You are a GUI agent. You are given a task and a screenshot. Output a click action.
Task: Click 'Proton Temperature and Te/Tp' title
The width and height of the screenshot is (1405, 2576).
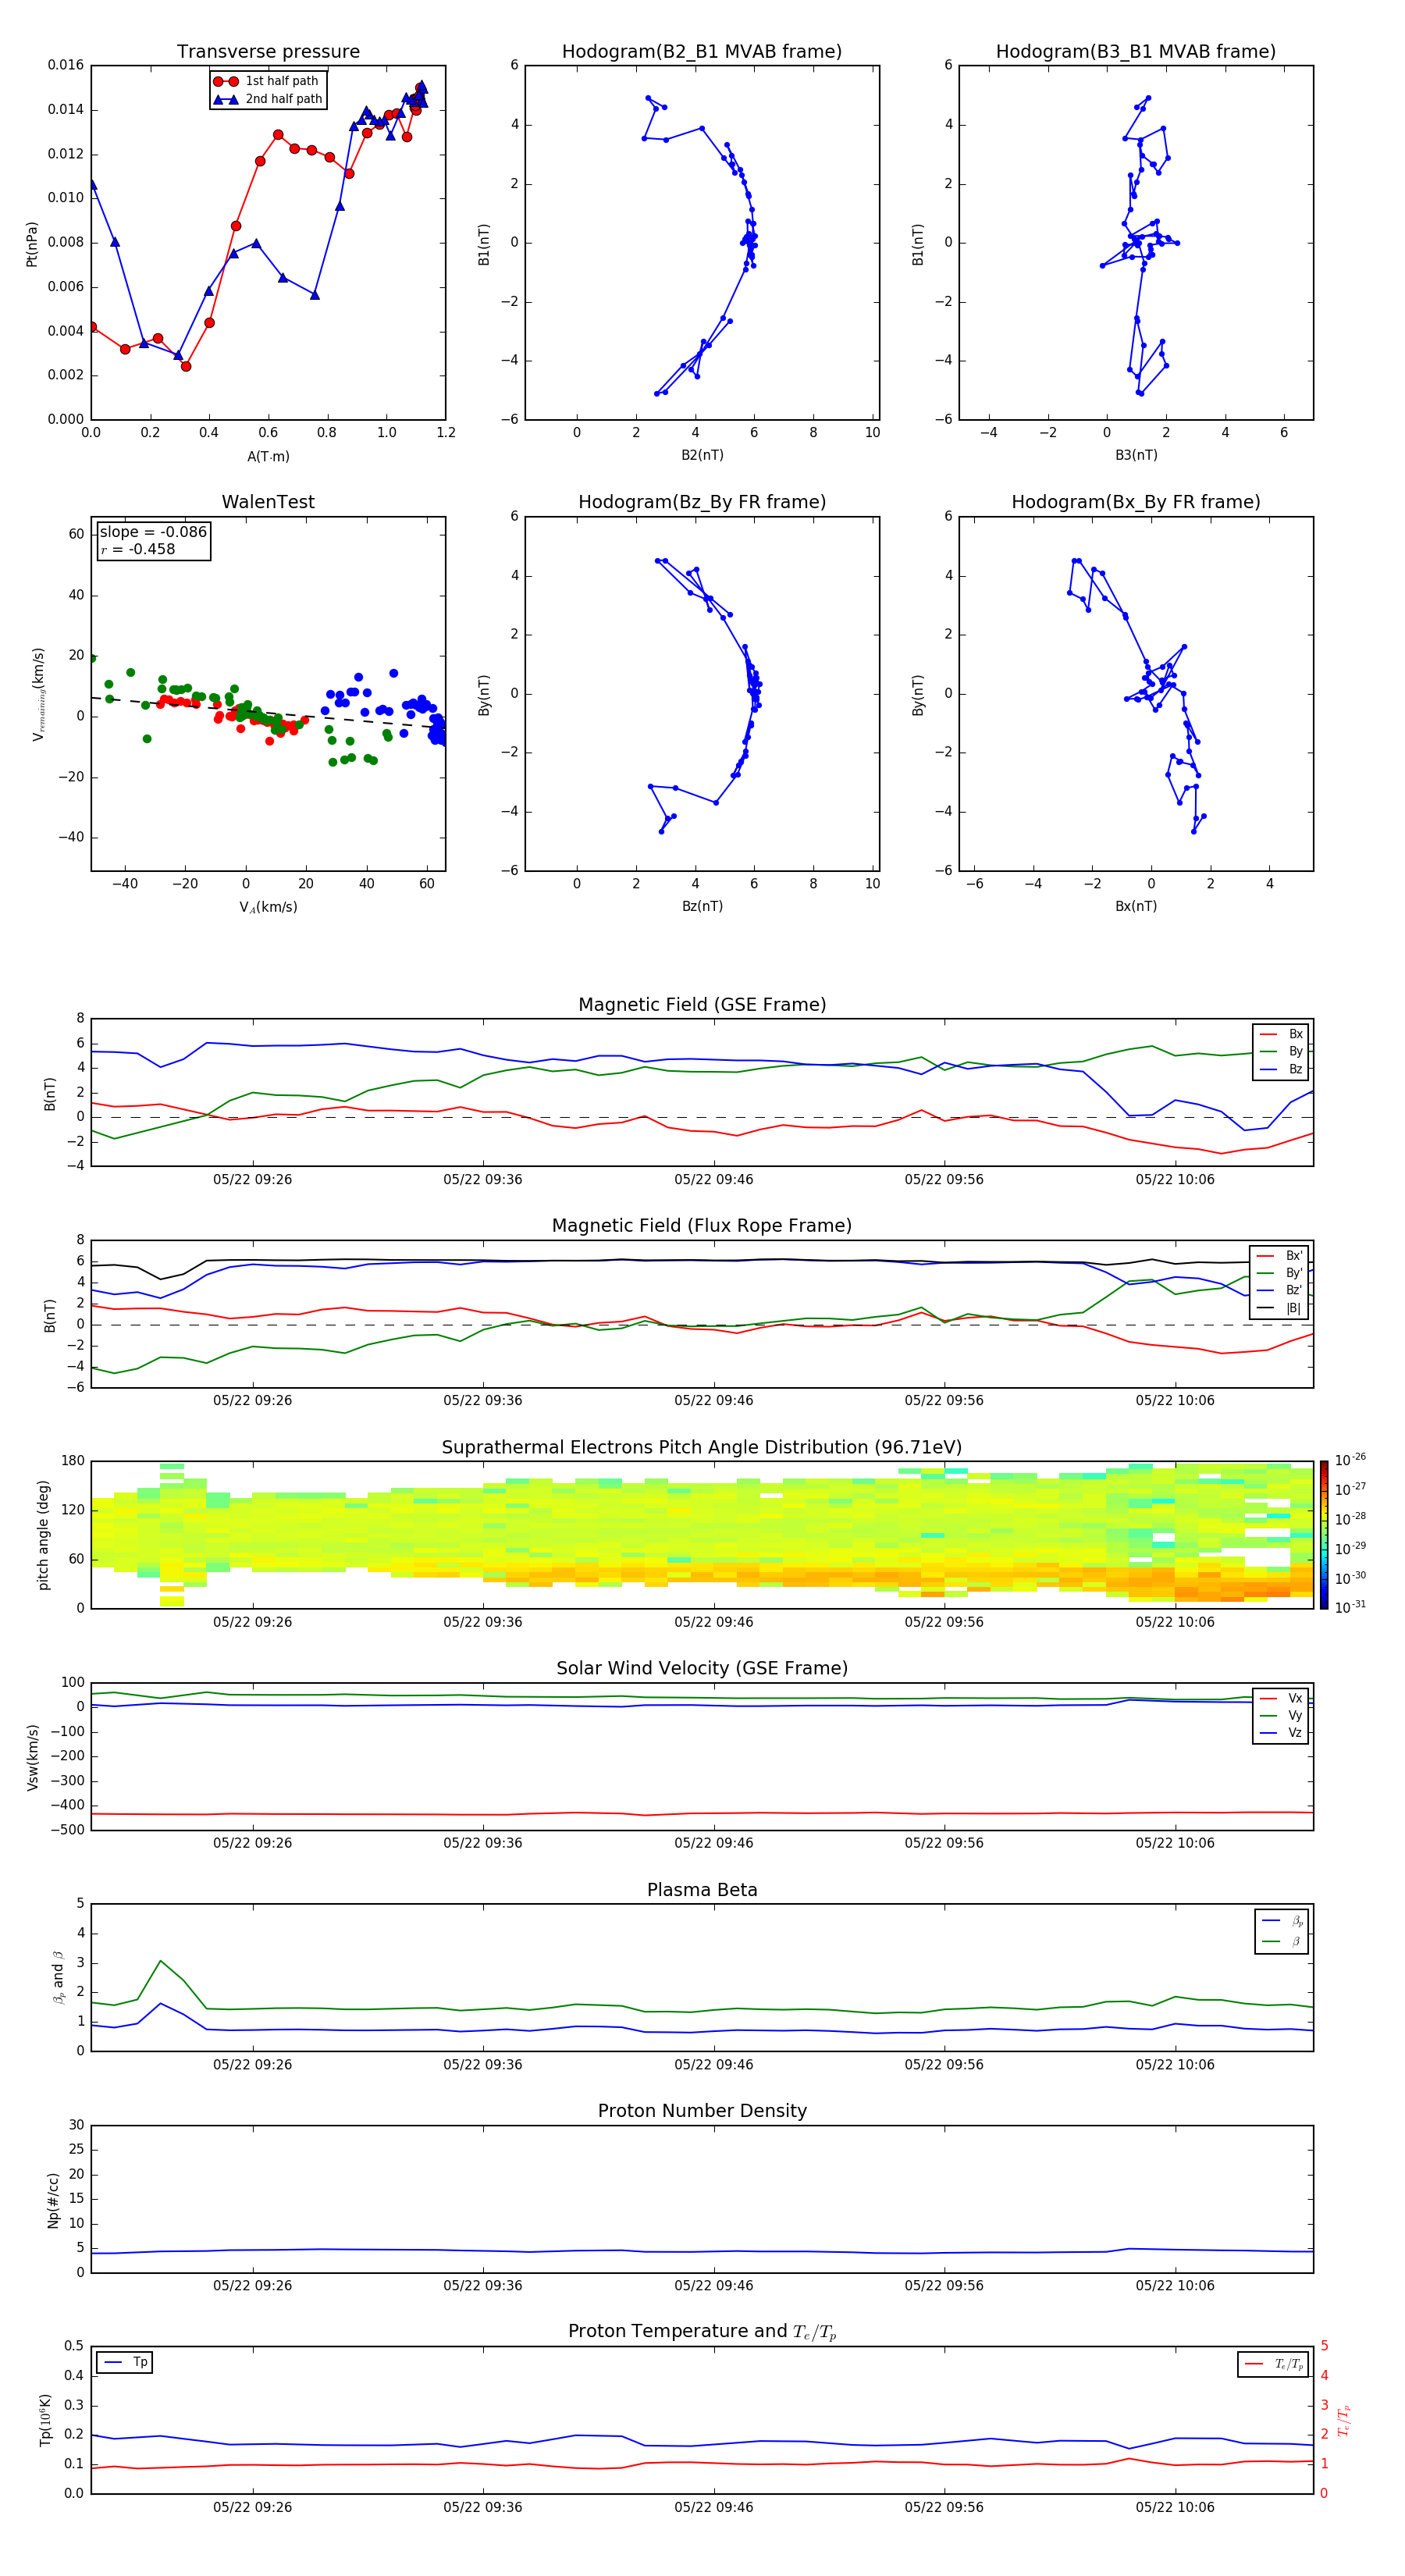pos(702,2332)
